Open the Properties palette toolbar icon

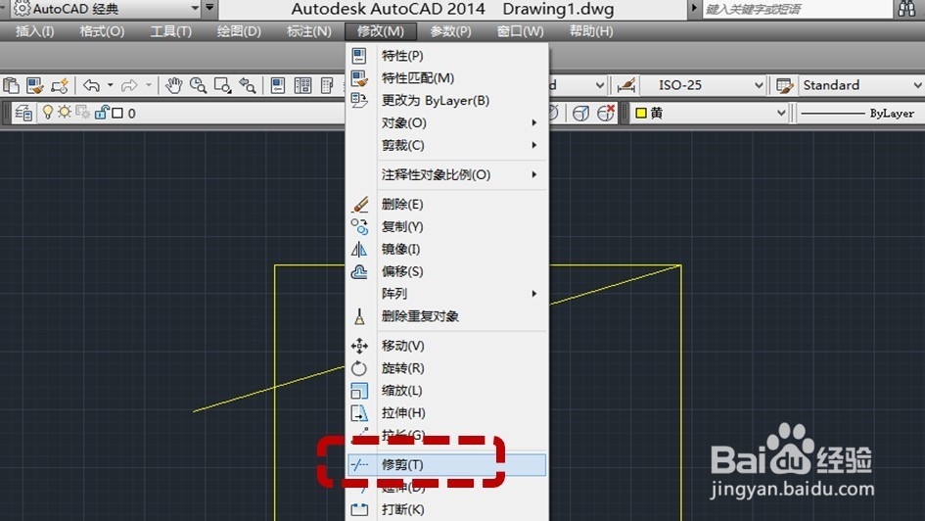tap(278, 85)
